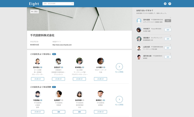
Task: Send a message to 坂本隆弘
Action: pyautogui.click(x=79, y=79)
